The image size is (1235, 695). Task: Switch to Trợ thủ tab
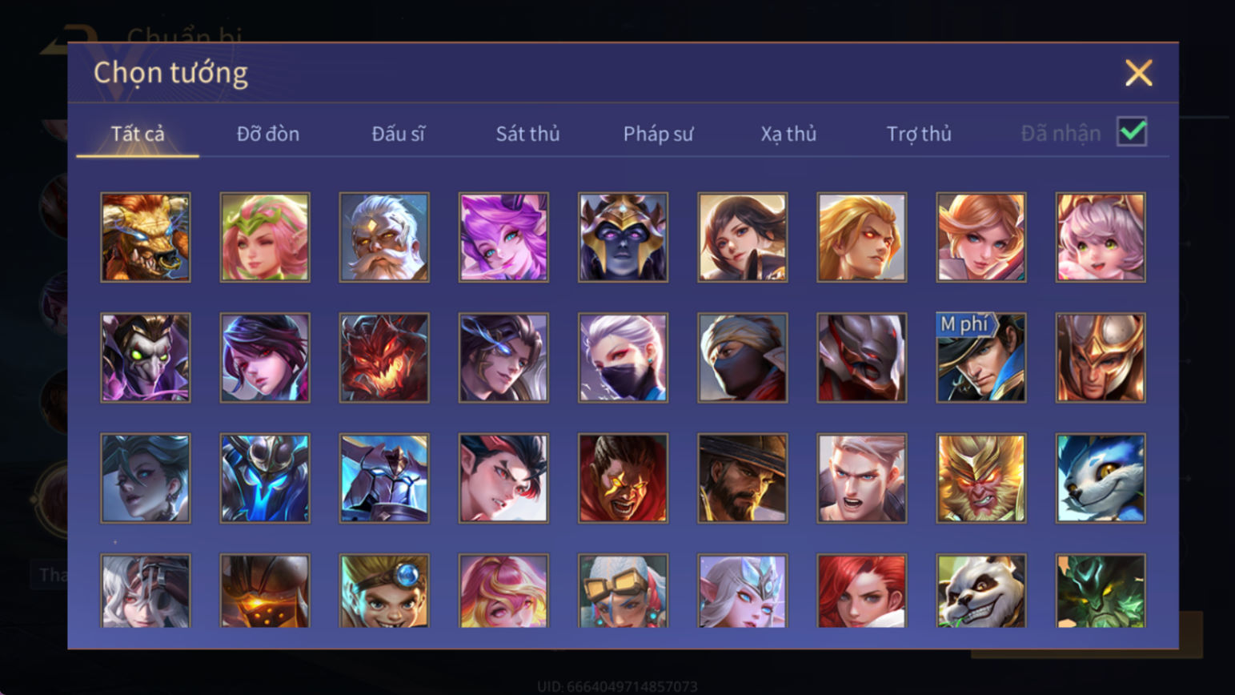pyautogui.click(x=919, y=134)
